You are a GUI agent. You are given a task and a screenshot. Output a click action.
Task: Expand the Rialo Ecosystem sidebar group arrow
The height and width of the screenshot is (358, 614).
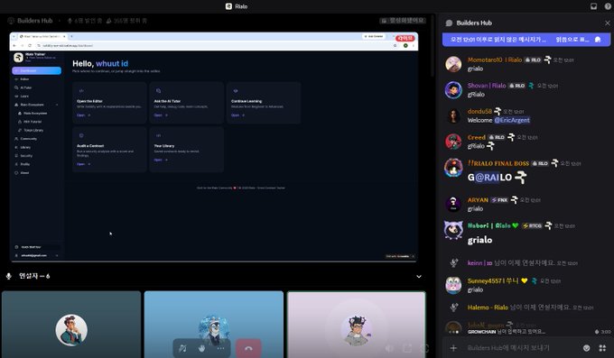[57, 105]
